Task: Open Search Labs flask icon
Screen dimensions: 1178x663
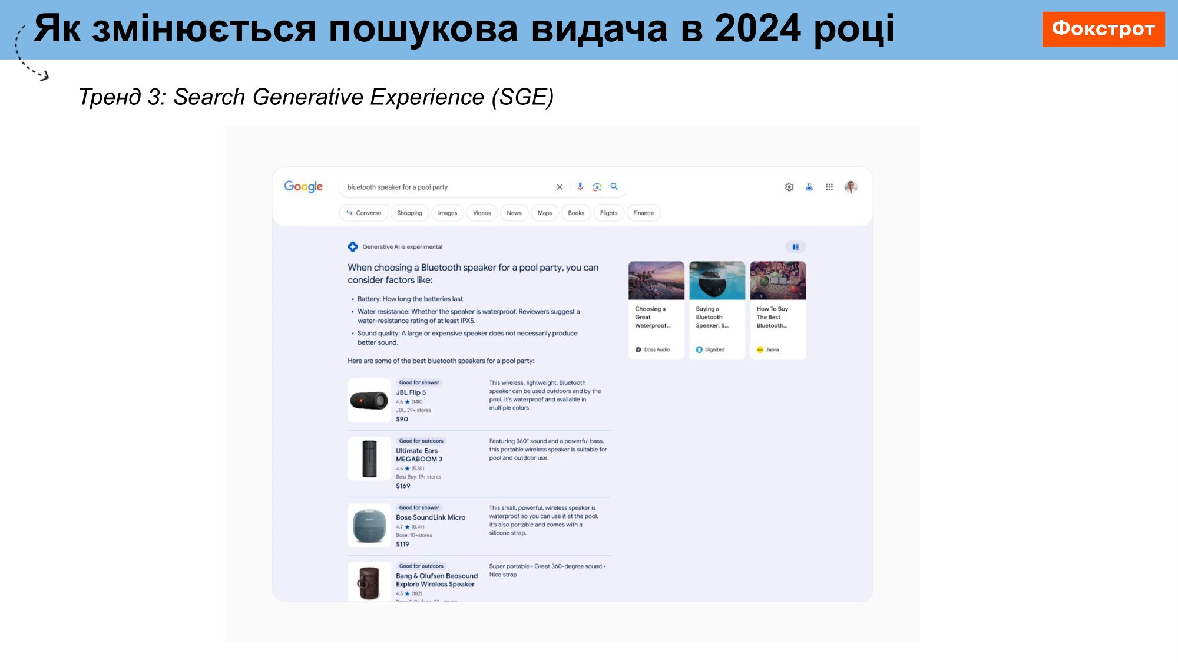Action: coord(809,187)
